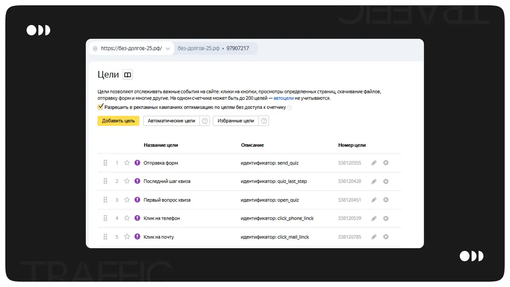Expand the site URL dropdown chevron
Screen dimensions: 510x287
point(168,48)
